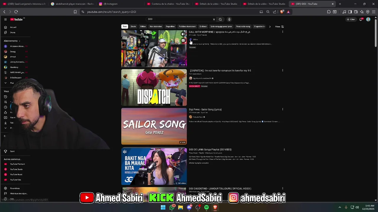
Task: Open YouTube Studio from sidebar
Action: point(16,169)
